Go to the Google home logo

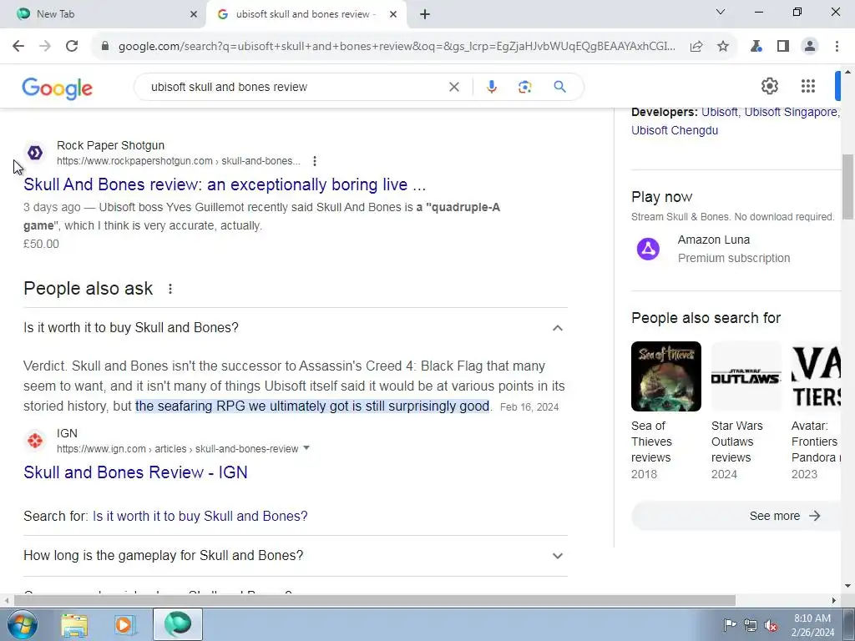[58, 88]
